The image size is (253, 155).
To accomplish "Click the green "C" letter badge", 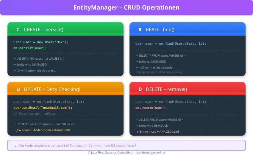I will click(x=18, y=30).
